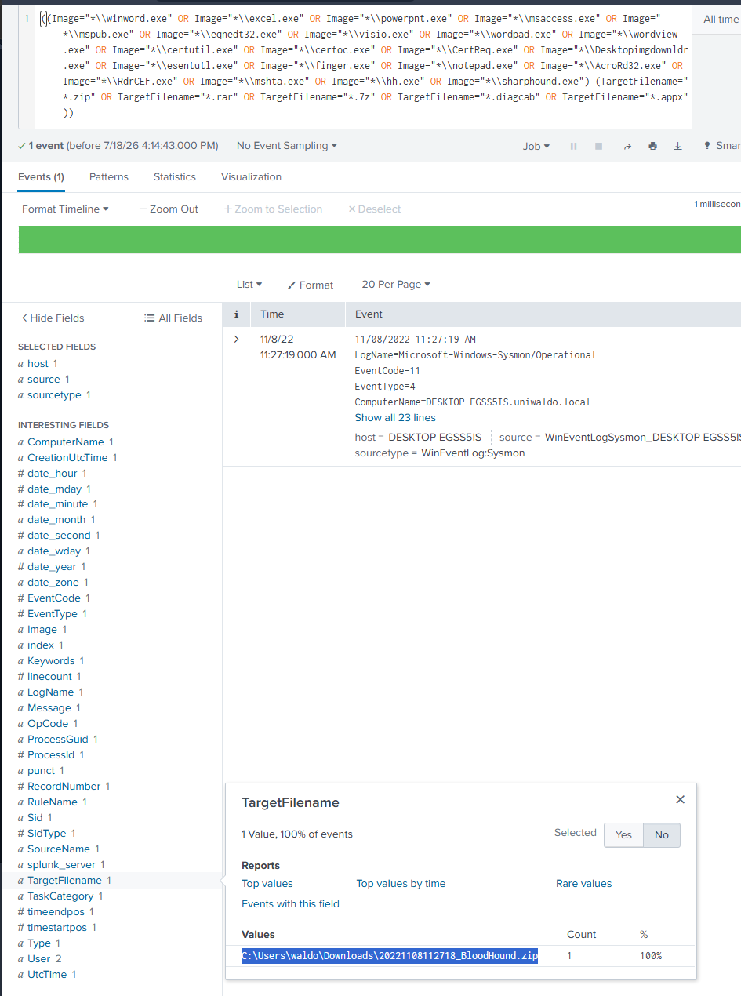Click the event info column header icon

click(x=236, y=314)
